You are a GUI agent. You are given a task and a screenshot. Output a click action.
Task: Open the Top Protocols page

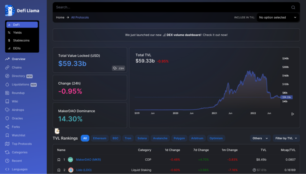(x=22, y=143)
